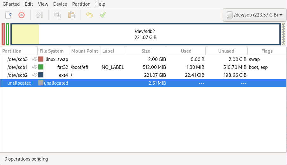Click the green fat32 color swatch
Image resolution: width=287 pixels, height=165 pixels.
(x=41, y=67)
